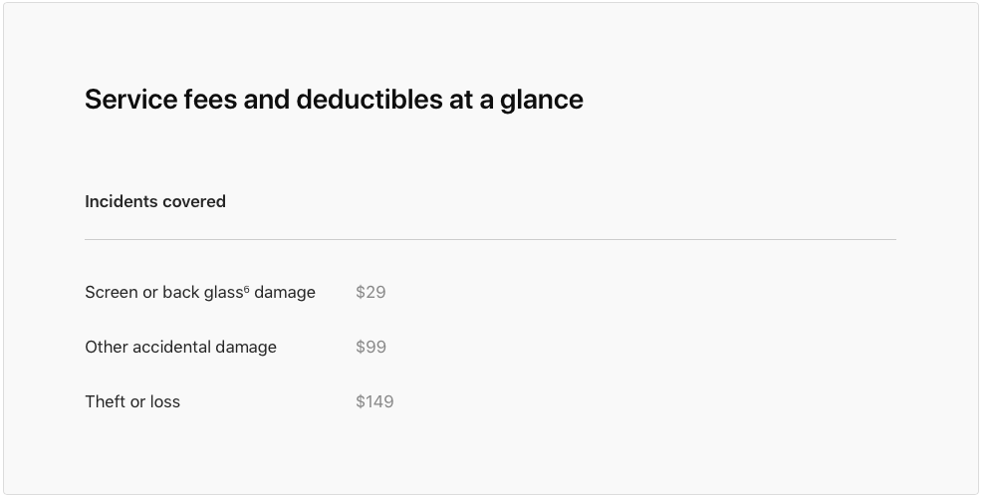
Task: Click the word "Theft" in the last row
Action: pos(105,401)
